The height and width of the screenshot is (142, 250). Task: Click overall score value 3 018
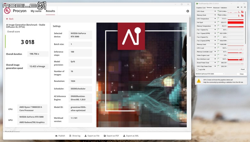[x=28, y=42]
